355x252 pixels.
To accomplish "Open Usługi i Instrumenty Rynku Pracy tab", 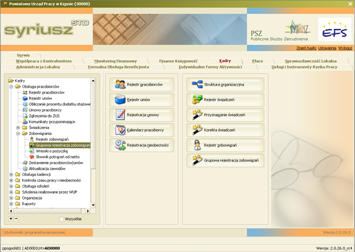I will coord(304,67).
